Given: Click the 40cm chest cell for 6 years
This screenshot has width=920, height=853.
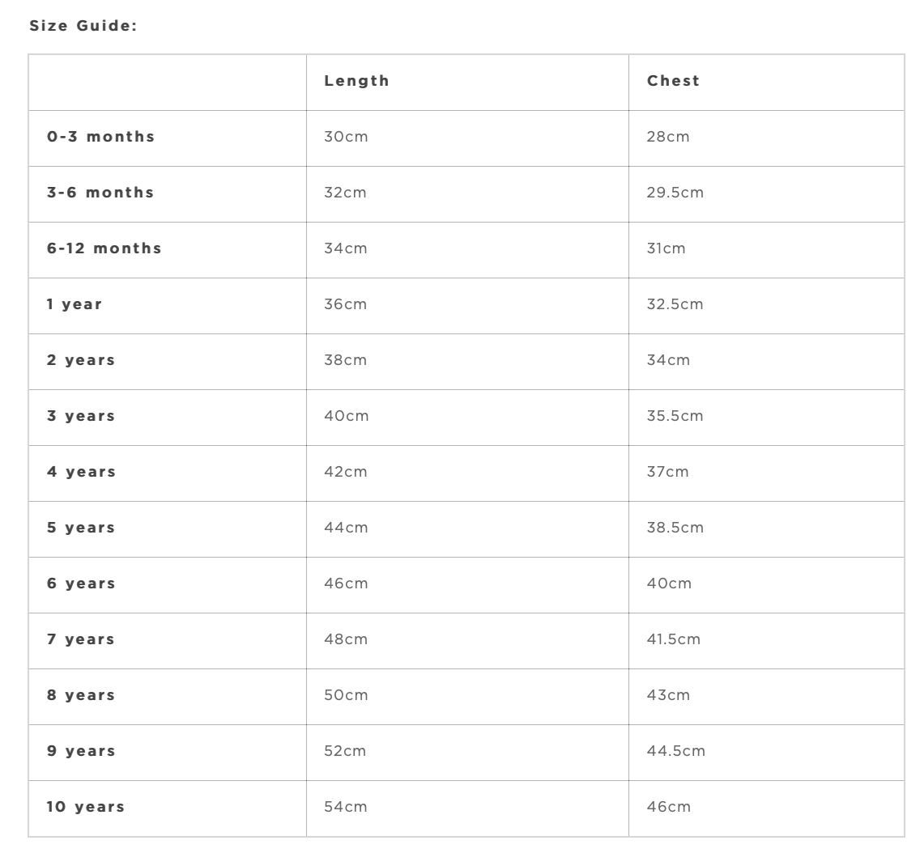Looking at the screenshot, I should [x=669, y=584].
